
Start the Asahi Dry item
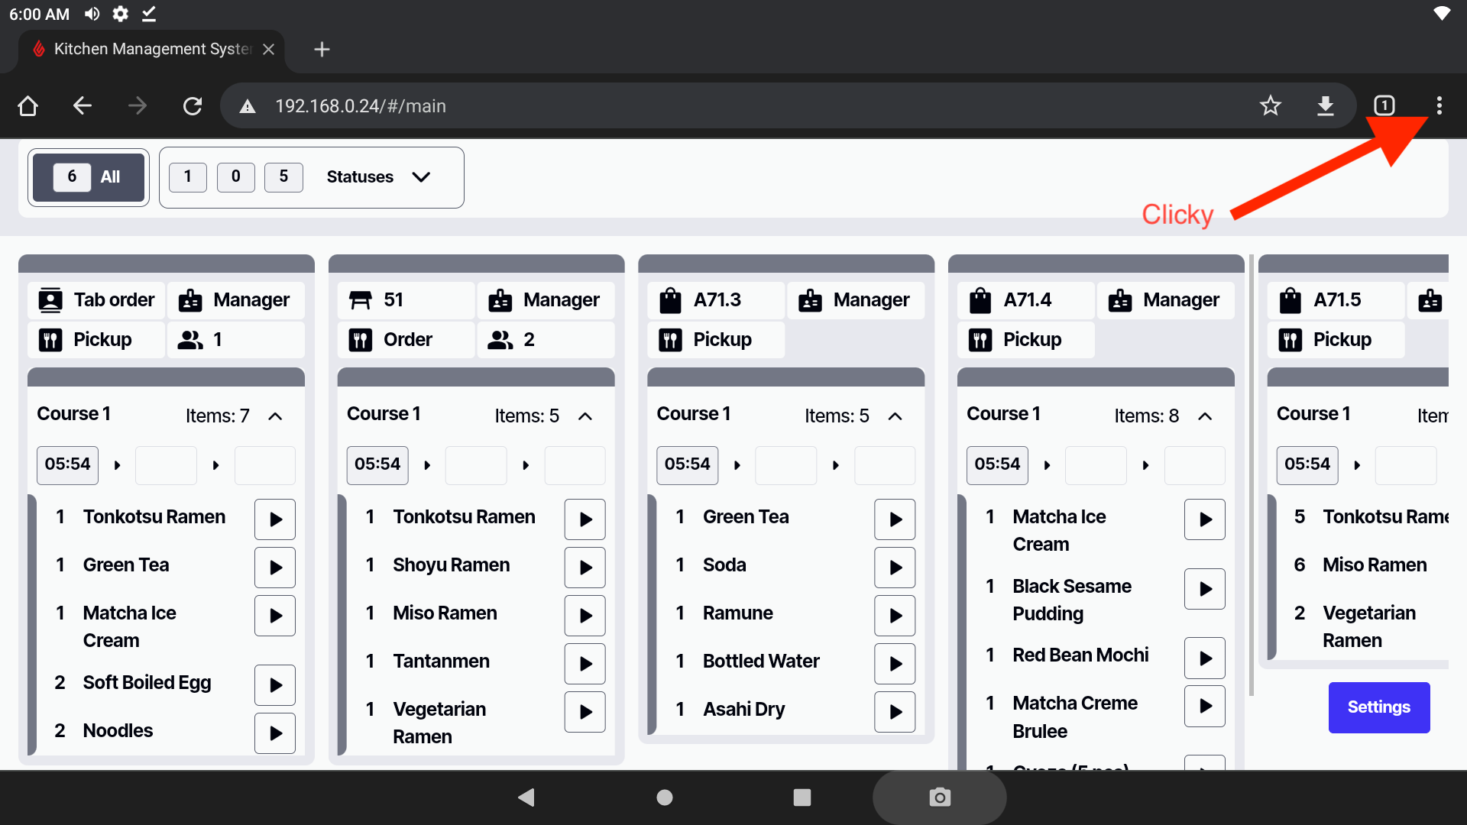895,712
